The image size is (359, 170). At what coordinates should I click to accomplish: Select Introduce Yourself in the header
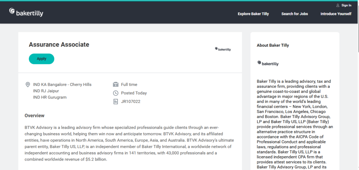336,14
